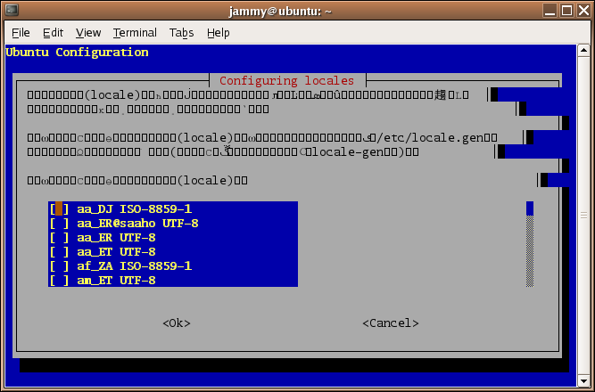
Task: Toggle the aa_DJ ISO-8859-1 checkbox
Action: coord(59,208)
